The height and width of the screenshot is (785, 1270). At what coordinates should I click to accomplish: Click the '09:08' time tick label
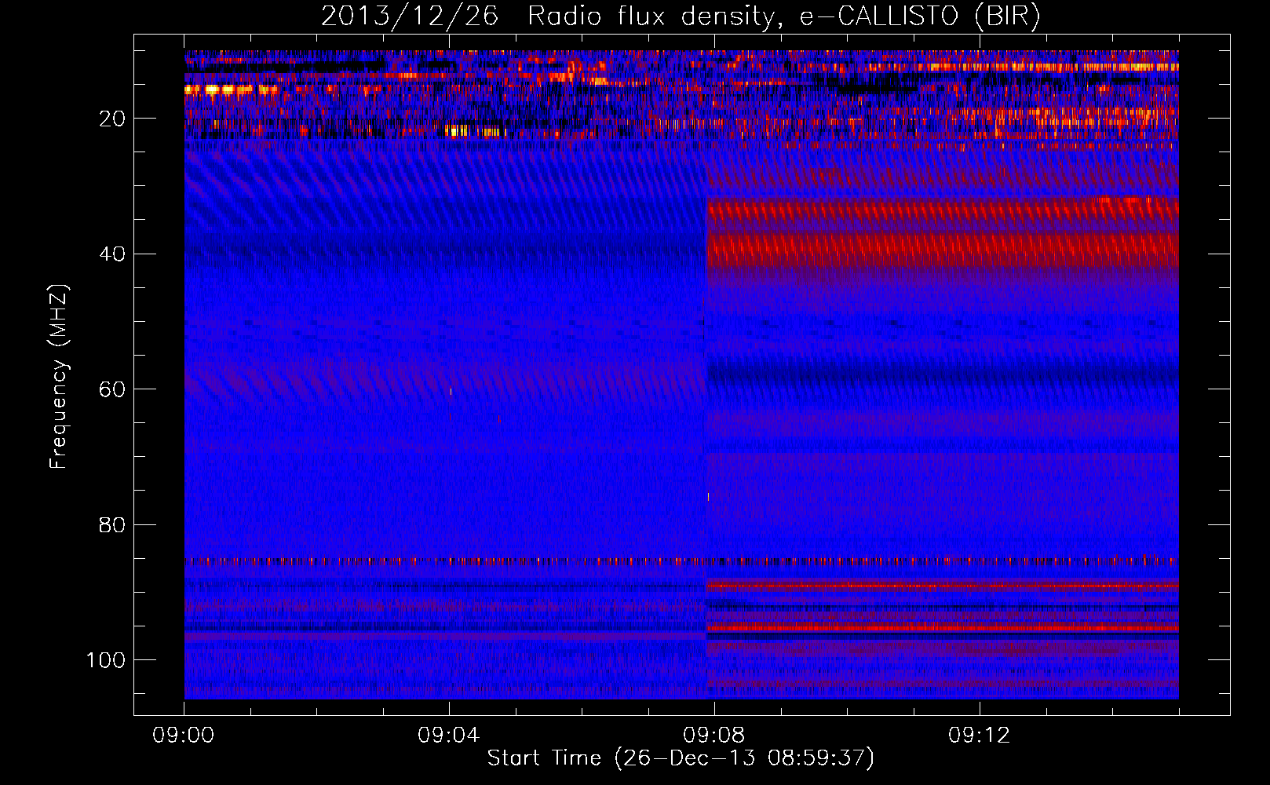[x=714, y=736]
